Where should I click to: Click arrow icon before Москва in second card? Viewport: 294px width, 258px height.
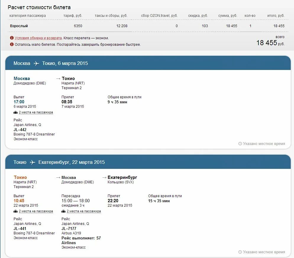point(58,177)
